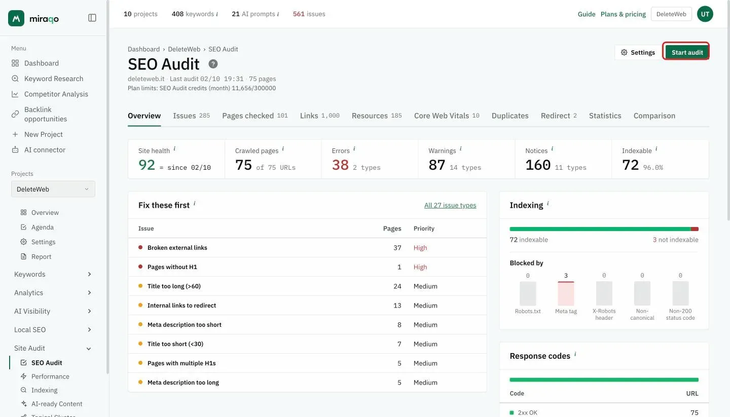Collapse sidebar with the panel toggle icon
The height and width of the screenshot is (417, 730).
pos(92,18)
